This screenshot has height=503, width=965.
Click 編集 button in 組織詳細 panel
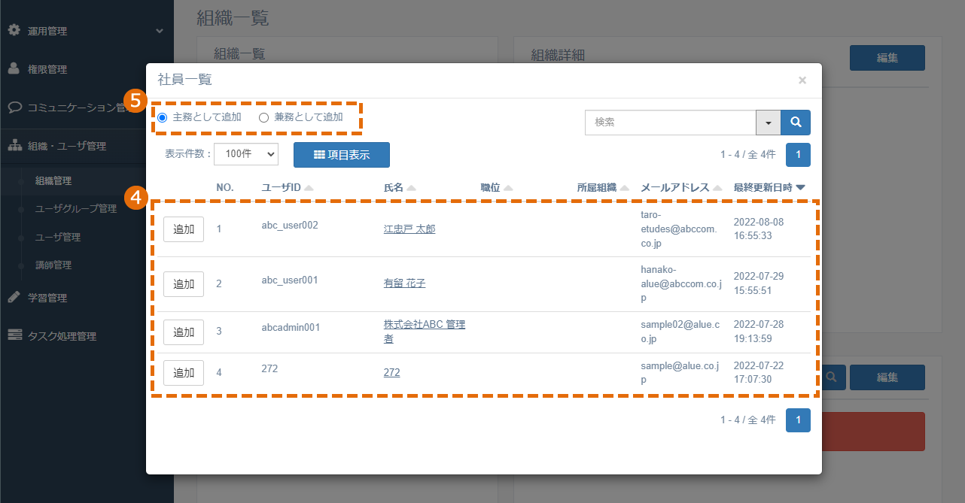[x=887, y=58]
